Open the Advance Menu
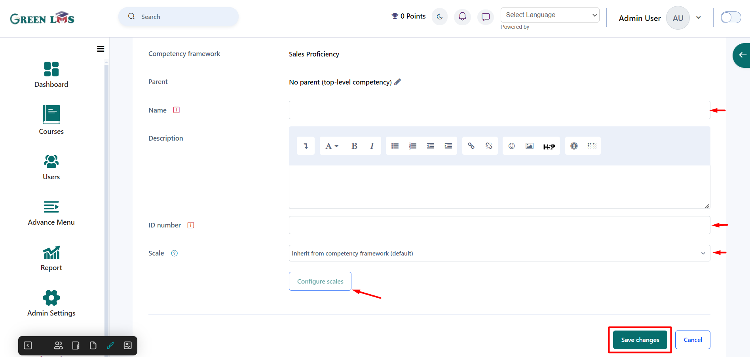 click(51, 213)
